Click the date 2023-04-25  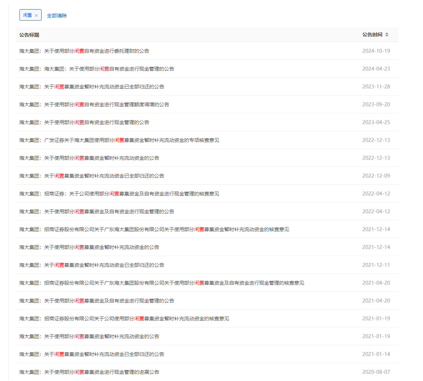[376, 122]
